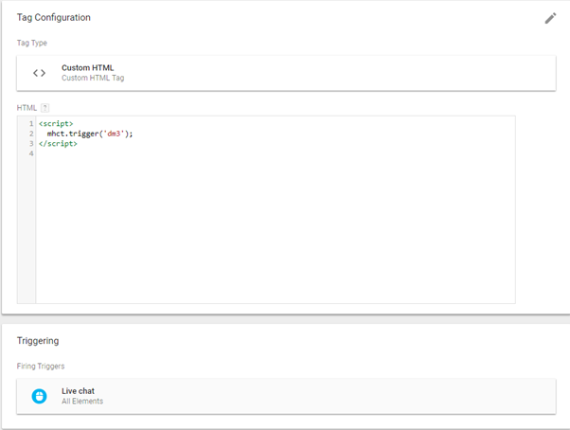This screenshot has height=430, width=570.
Task: Click line number 4 in the gutter
Action: (x=31, y=153)
